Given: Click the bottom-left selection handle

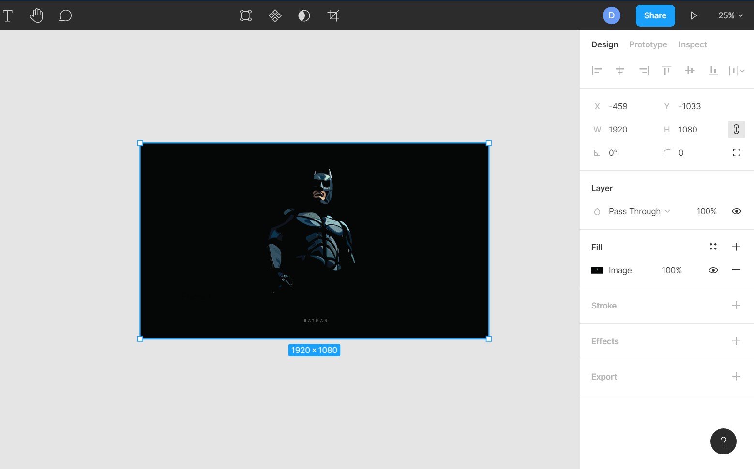Looking at the screenshot, I should (140, 339).
